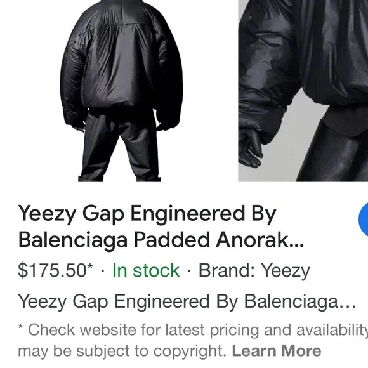
Task: Click the $175.50 price
Action: point(52,270)
